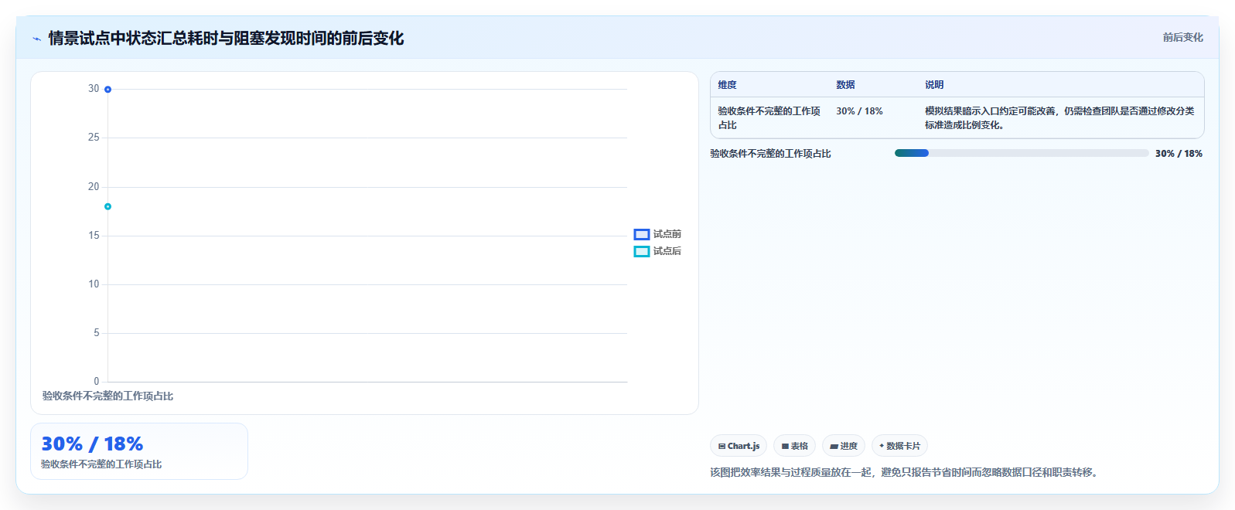Click the progress bar for 验收条件不完整的工作项占比
The width and height of the screenshot is (1235, 510).
(1022, 153)
